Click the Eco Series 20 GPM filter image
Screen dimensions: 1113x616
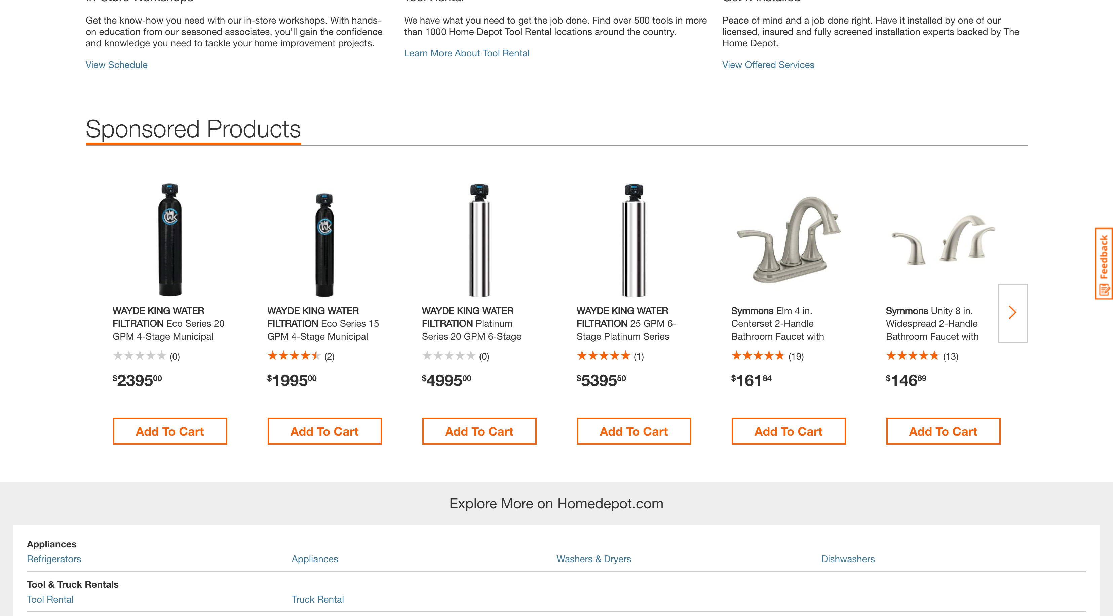(x=170, y=240)
